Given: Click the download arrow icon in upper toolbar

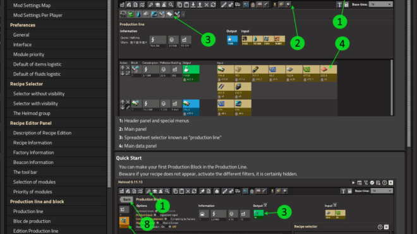Looking at the screenshot, I should coord(193,5).
